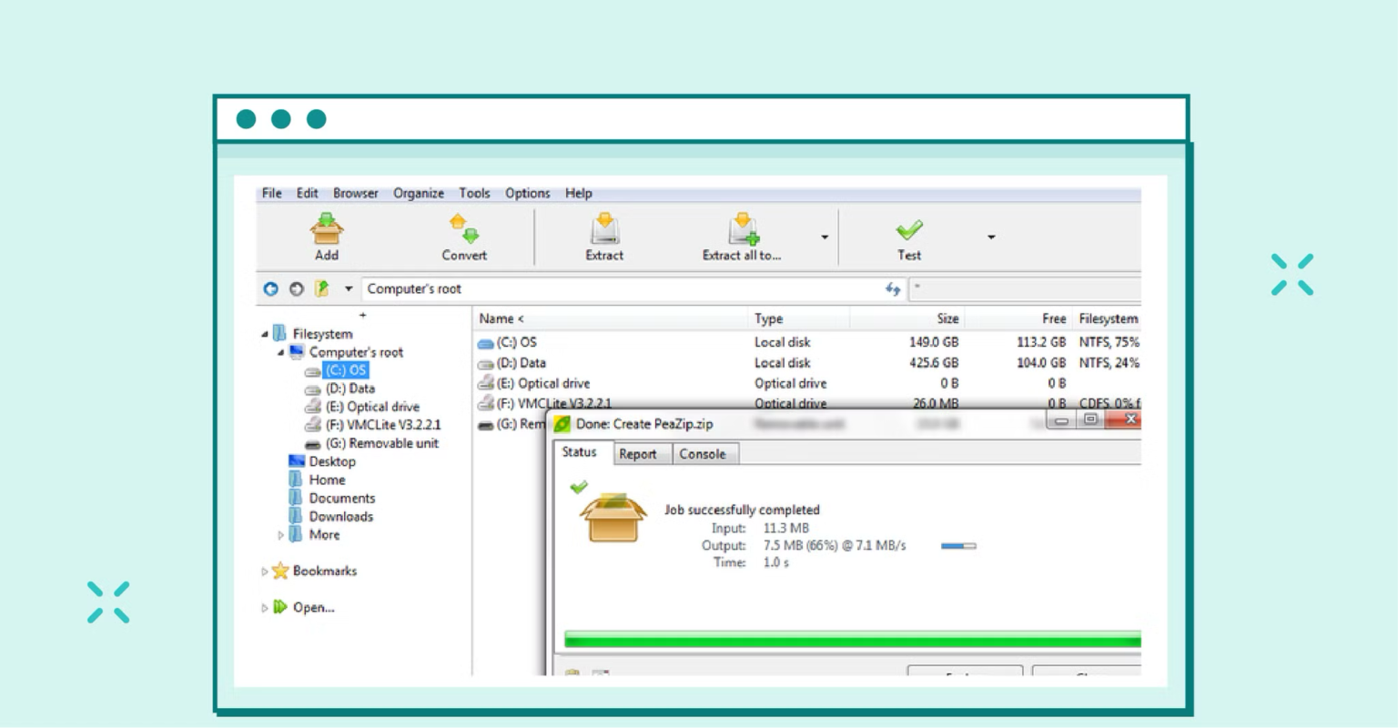Open the Tools menu
The height and width of the screenshot is (728, 1398).
[x=474, y=193]
